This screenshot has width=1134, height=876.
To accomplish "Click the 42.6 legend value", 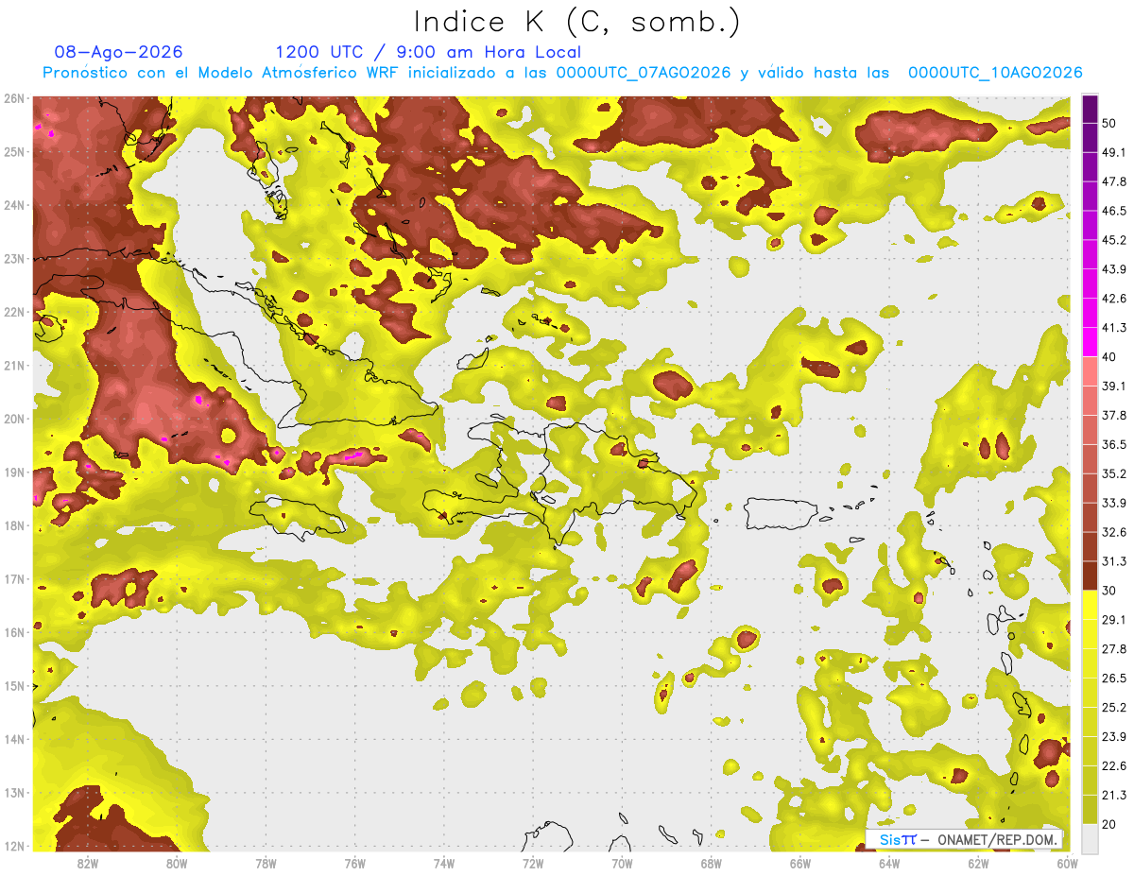I will coord(1114,298).
